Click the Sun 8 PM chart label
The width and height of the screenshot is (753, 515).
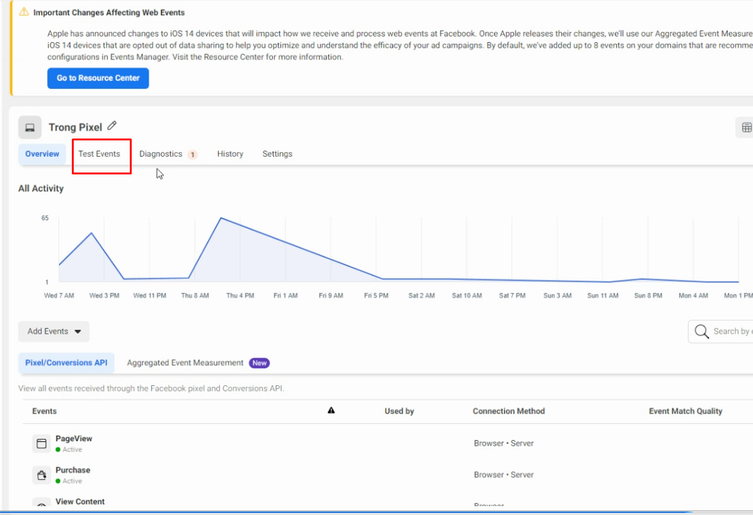point(648,296)
